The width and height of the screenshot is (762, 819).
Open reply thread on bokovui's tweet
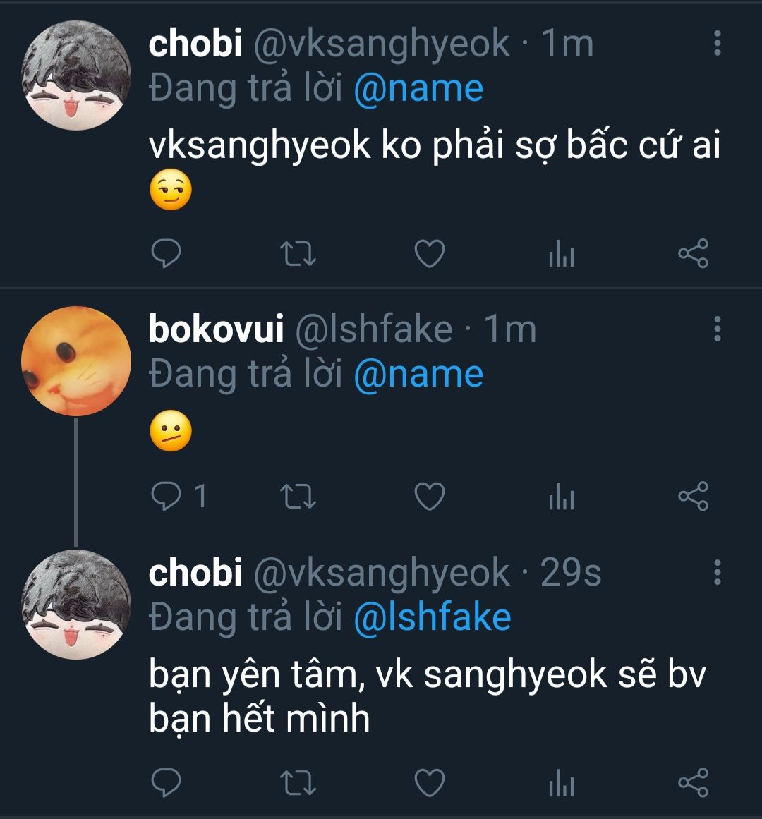click(168, 497)
